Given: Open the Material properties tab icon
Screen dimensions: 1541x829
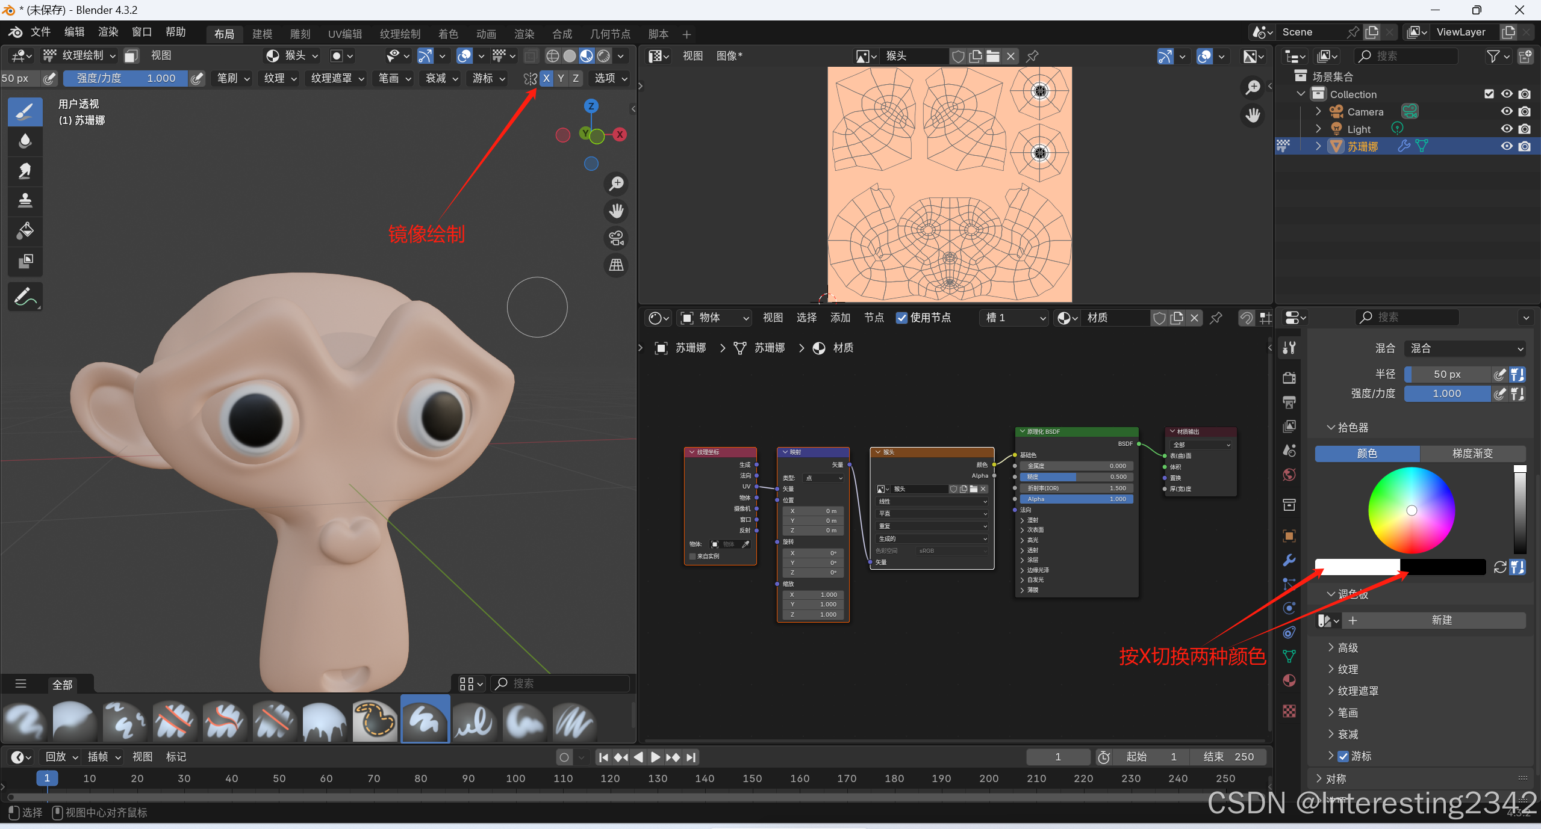Looking at the screenshot, I should pos(1289,680).
